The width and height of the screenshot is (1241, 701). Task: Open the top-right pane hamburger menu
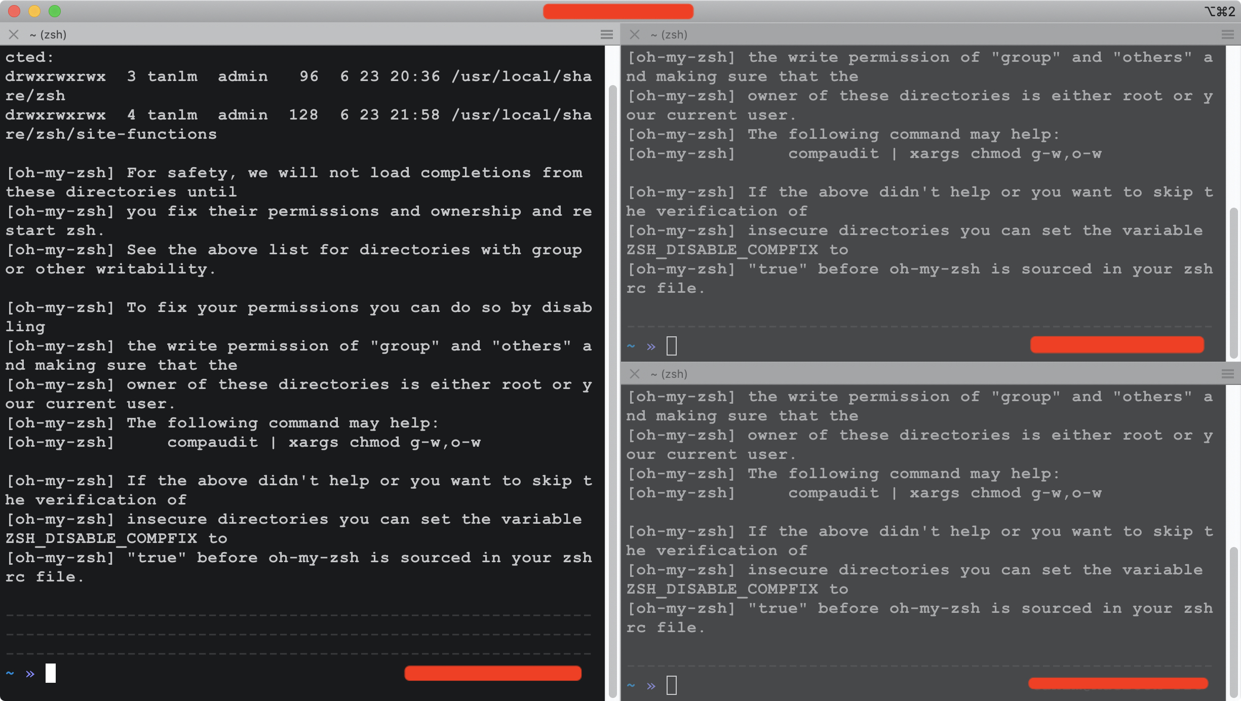(x=1227, y=34)
